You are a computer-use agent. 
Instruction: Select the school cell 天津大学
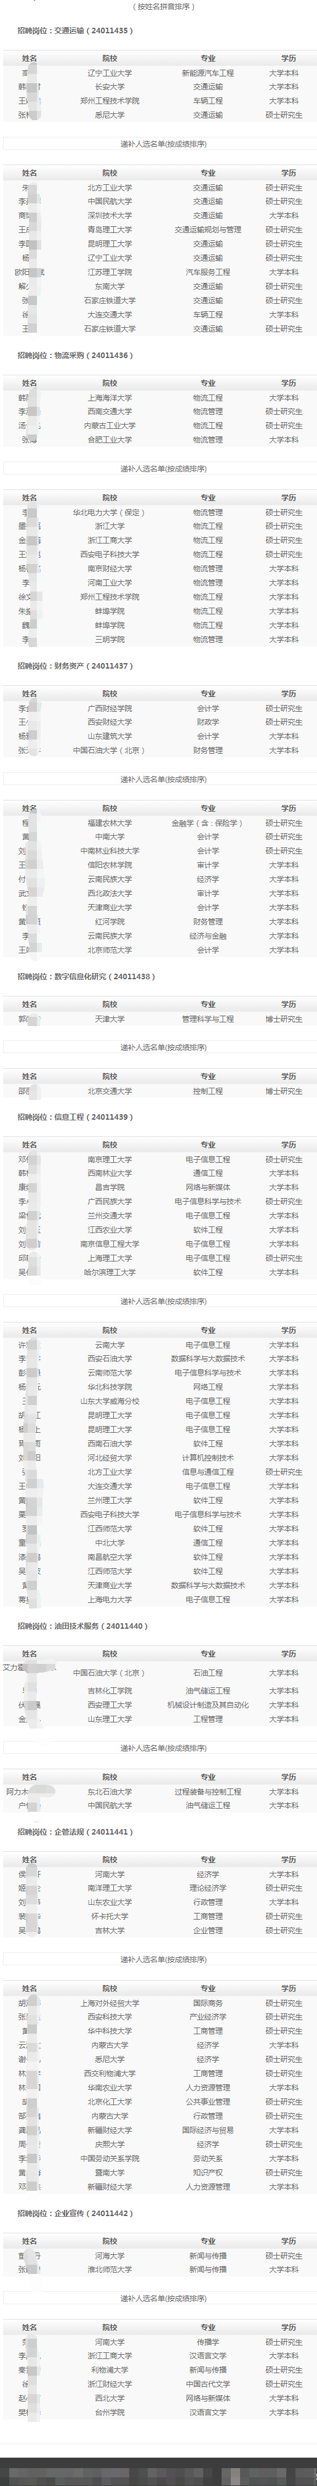point(110,1019)
